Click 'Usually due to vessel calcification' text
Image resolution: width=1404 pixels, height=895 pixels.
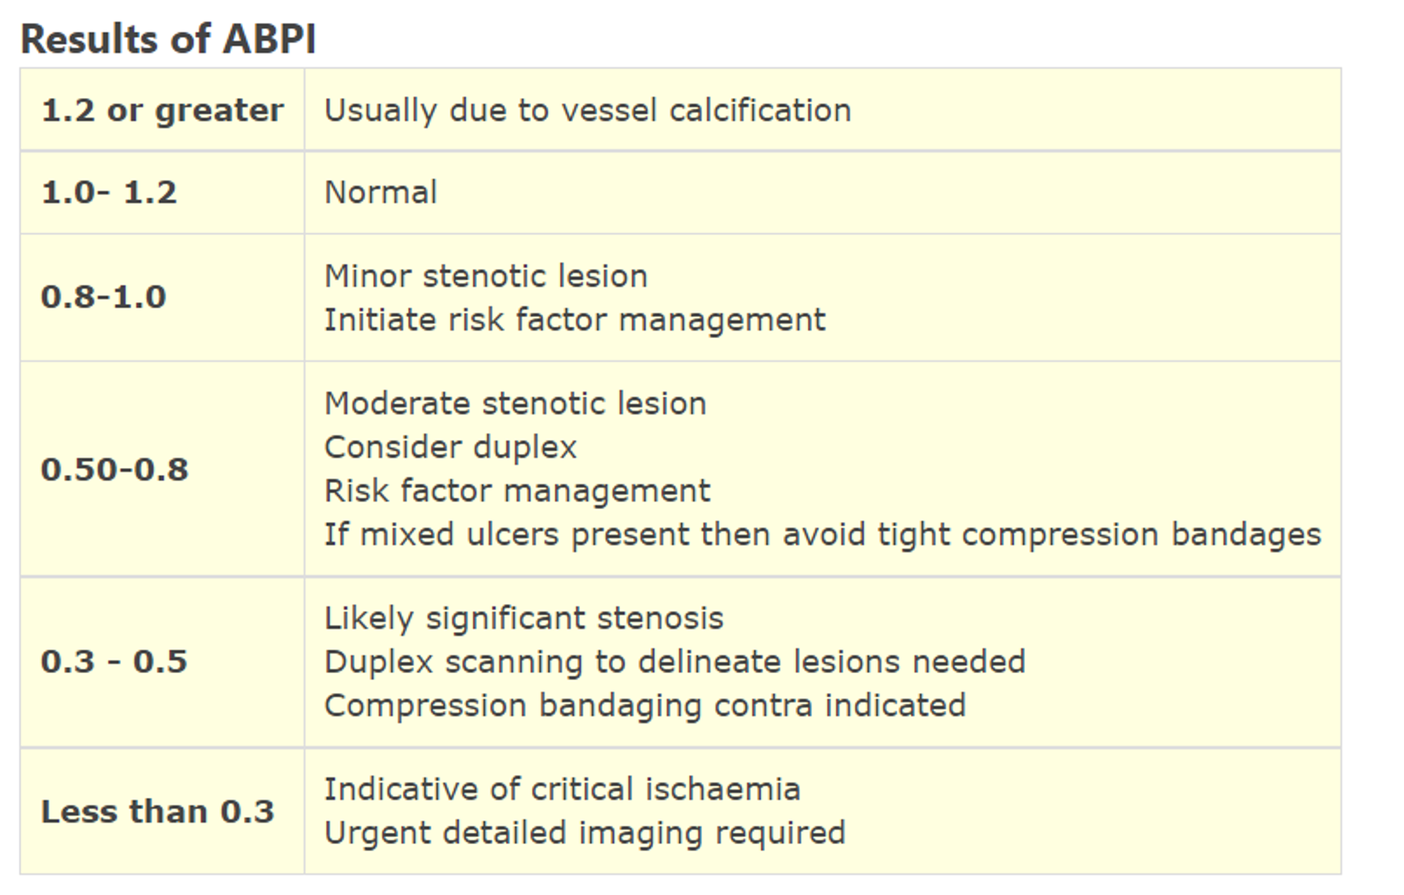(x=587, y=110)
